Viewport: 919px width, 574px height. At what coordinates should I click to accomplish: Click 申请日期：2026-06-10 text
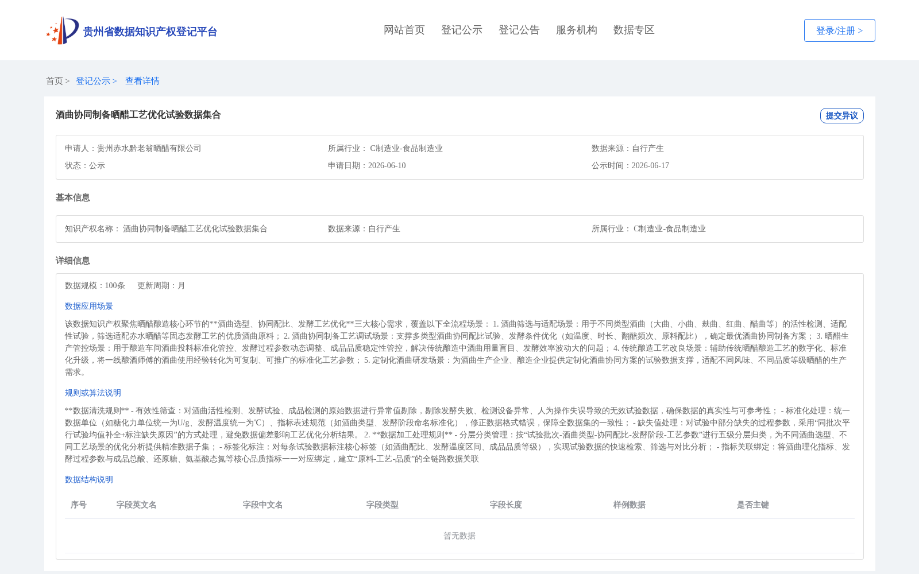pyautogui.click(x=367, y=165)
